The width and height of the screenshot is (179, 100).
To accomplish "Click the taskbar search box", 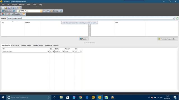I will [x=29, y=97].
